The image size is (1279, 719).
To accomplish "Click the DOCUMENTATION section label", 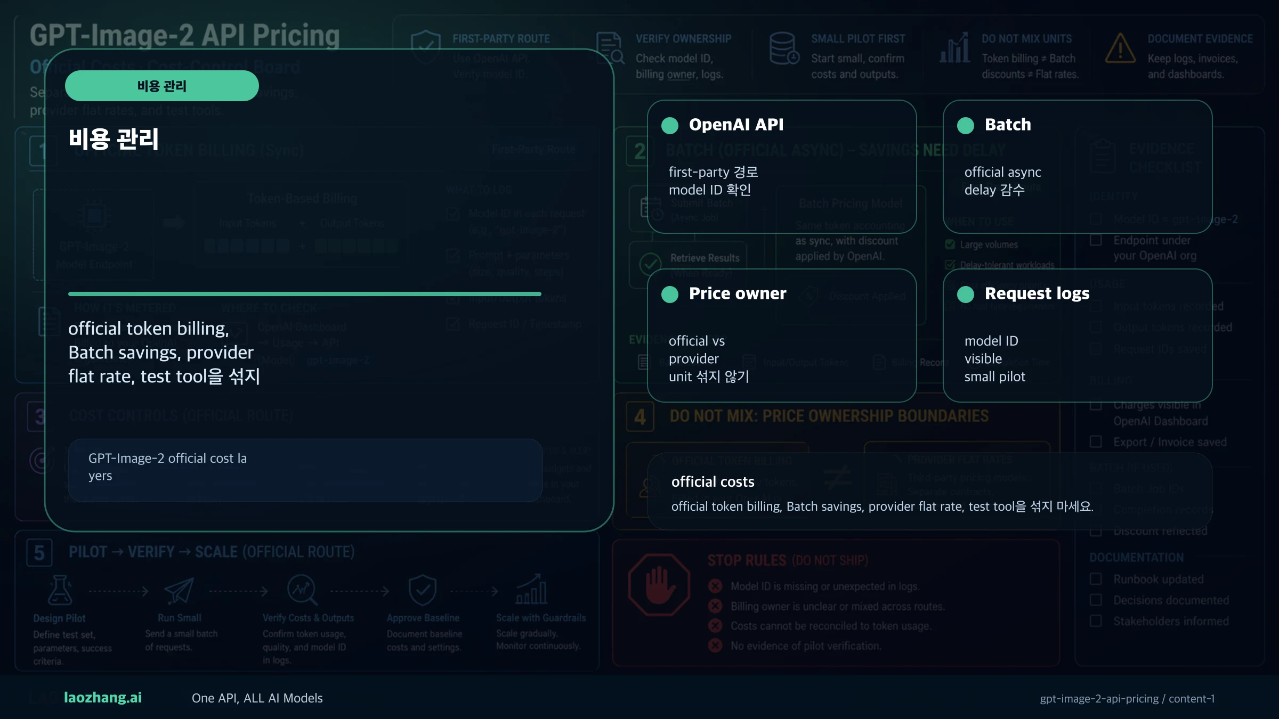I will 1136,558.
